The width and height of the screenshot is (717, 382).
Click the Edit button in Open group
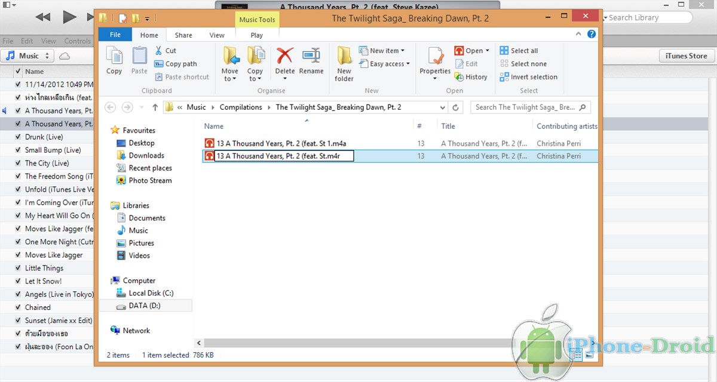point(466,64)
